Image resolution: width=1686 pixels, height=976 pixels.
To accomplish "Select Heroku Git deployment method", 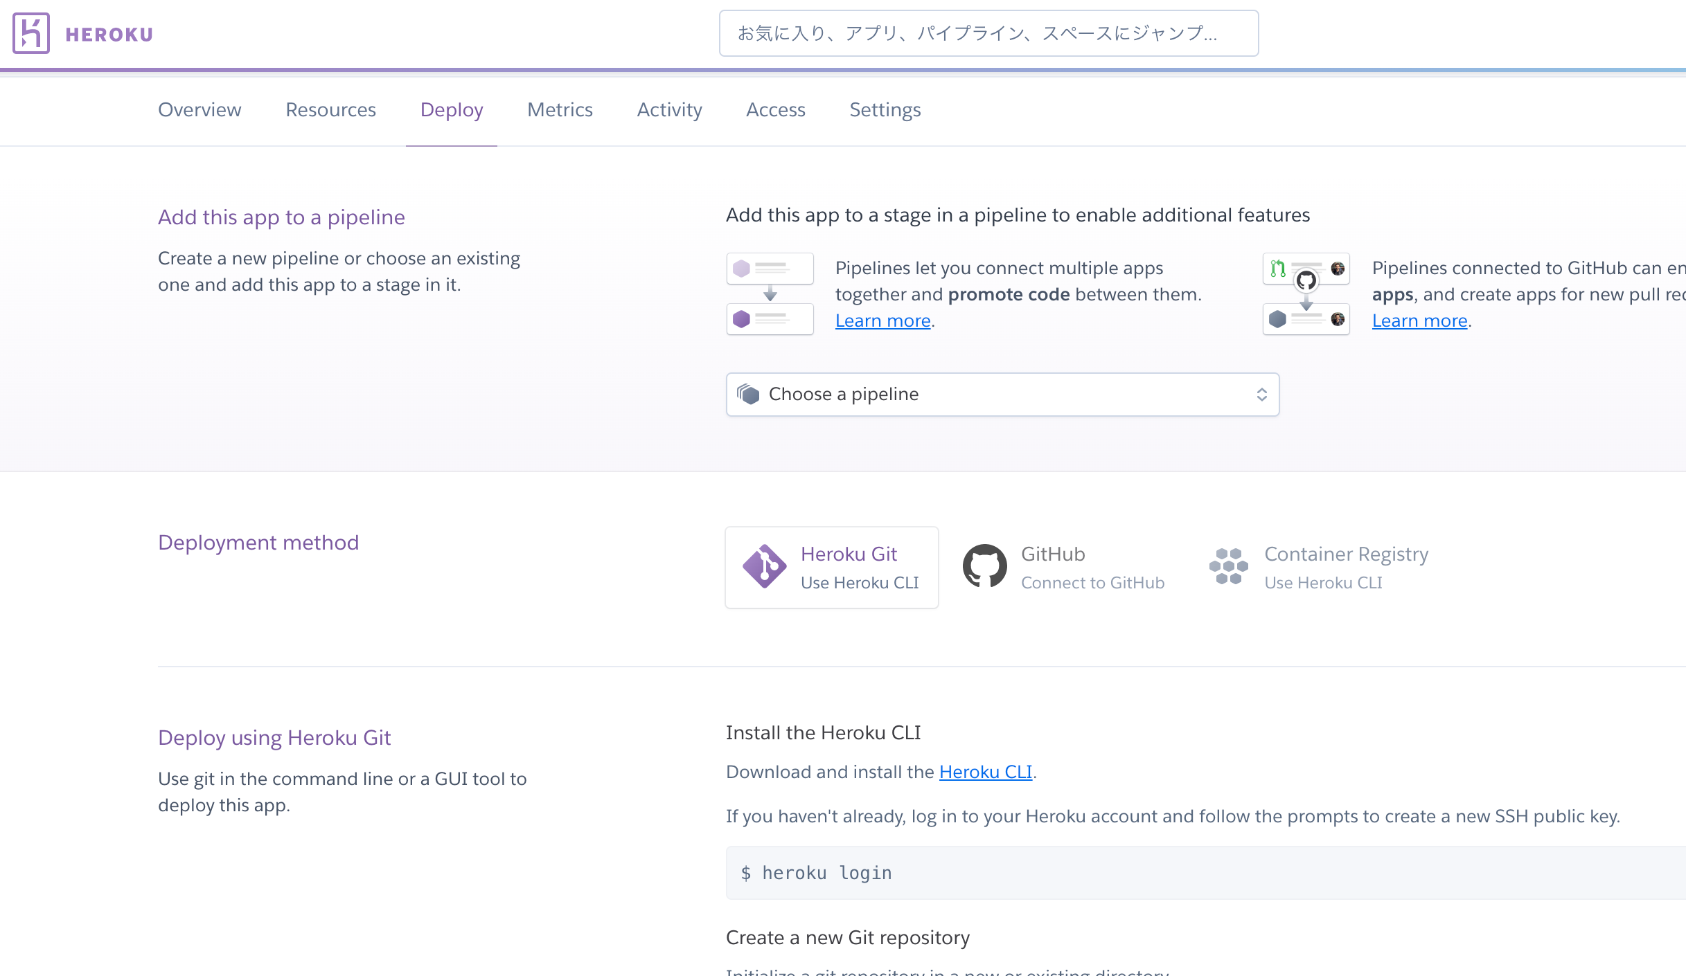I will click(x=831, y=568).
